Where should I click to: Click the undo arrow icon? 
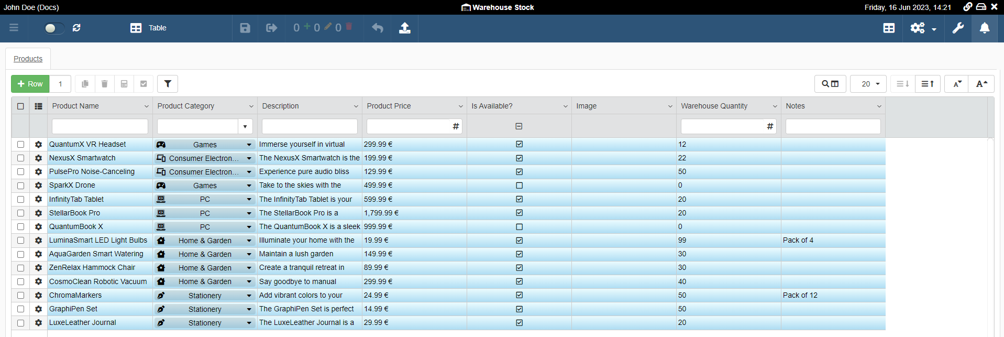[377, 28]
